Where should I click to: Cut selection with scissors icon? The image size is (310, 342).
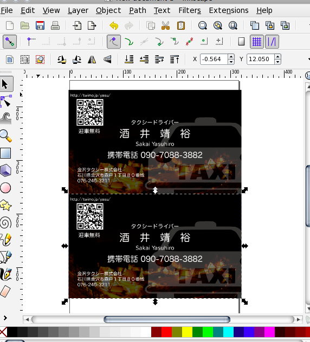tap(166, 25)
